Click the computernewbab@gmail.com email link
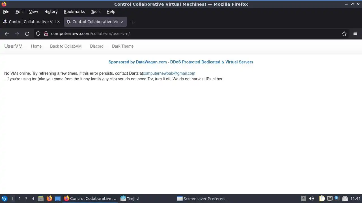This screenshot has height=203, width=362. 169,73
